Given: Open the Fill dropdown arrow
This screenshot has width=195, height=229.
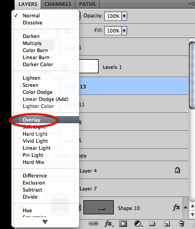Looking at the screenshot, I should tap(124, 30).
